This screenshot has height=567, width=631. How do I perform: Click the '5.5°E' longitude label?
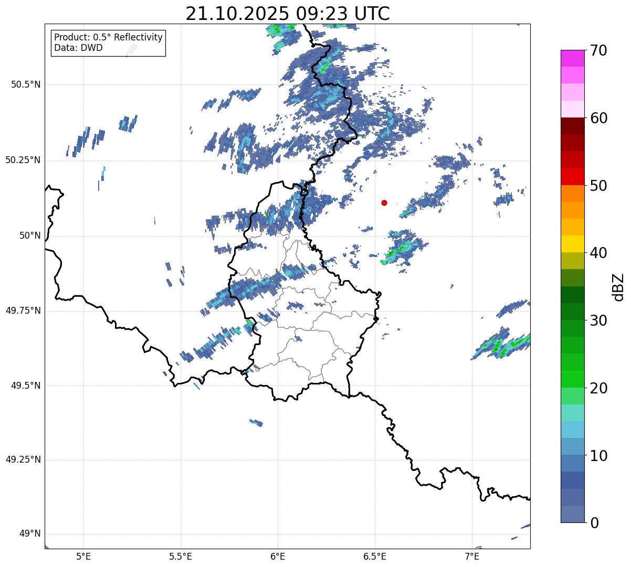181,557
